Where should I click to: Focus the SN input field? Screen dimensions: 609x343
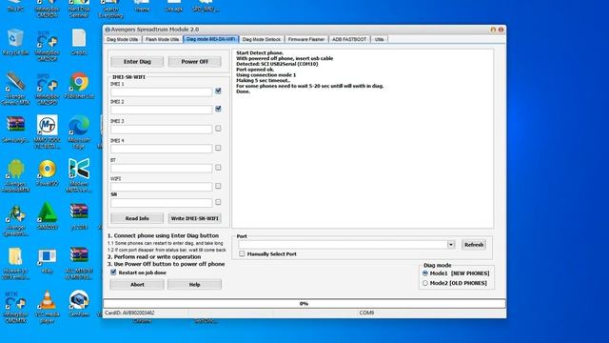[161, 203]
